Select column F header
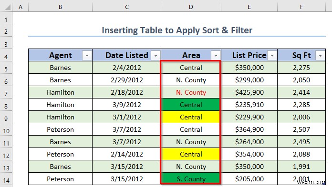Viewport: 332px width, 187px height. [x=301, y=7]
